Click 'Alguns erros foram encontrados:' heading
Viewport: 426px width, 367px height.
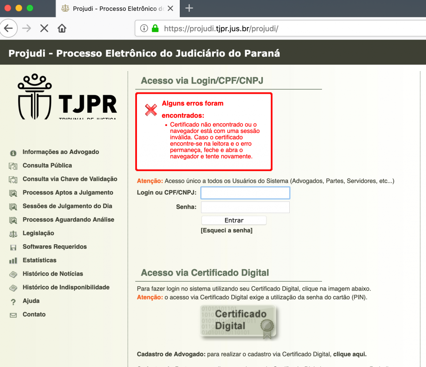tap(193, 109)
